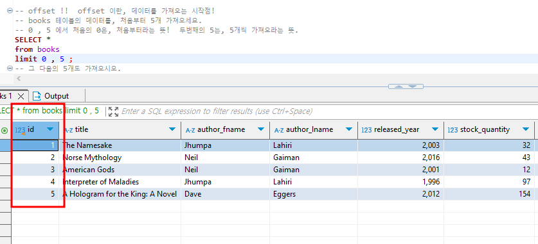
Task: Open the id column filter dropdown
Action: 50,129
